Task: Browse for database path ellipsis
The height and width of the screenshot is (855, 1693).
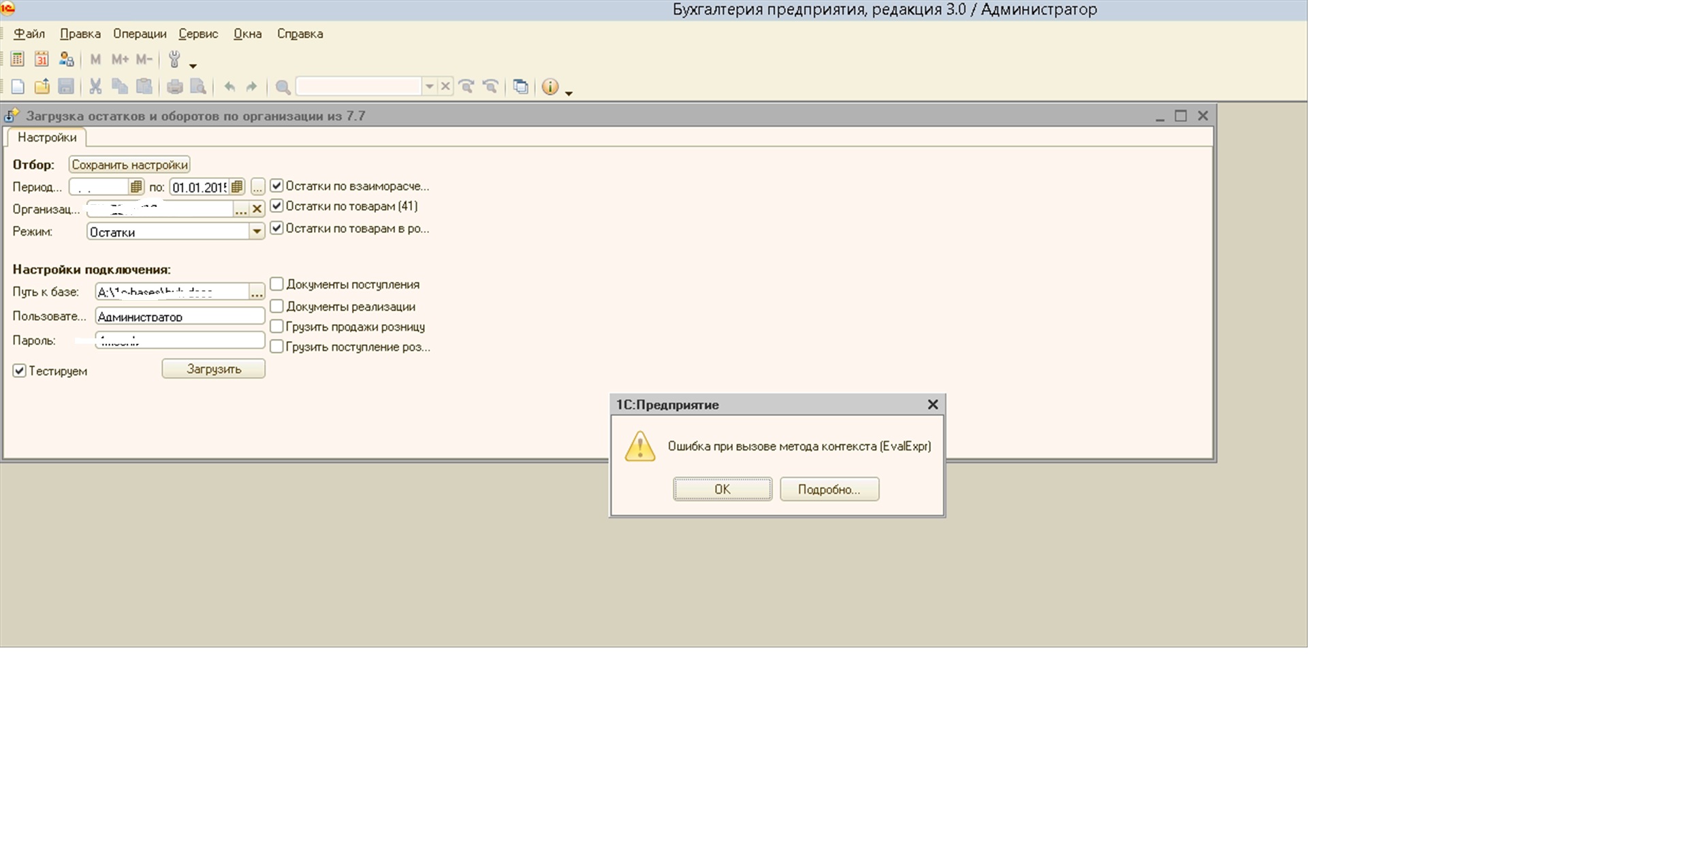Action: [x=257, y=291]
